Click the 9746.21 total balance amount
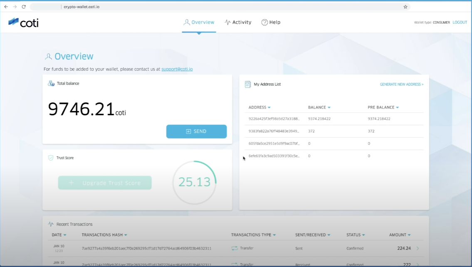 81,109
